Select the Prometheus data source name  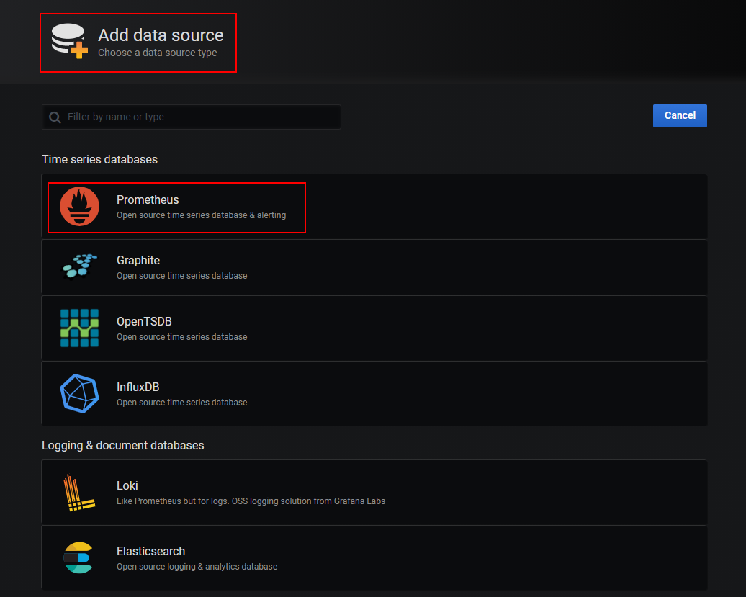[x=148, y=199]
